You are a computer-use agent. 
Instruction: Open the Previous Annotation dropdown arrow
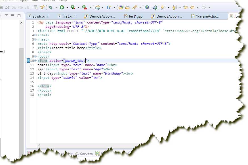[x=180, y=7]
